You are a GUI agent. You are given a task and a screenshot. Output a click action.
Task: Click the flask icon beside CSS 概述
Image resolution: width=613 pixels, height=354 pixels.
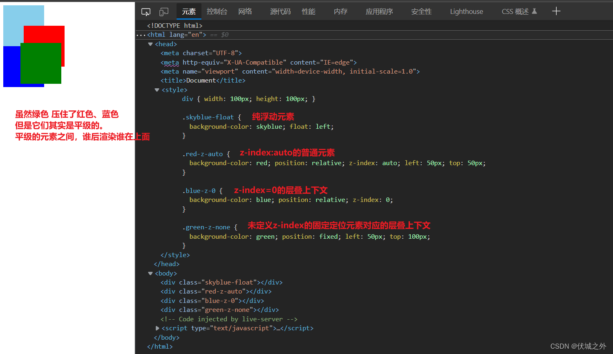point(534,11)
